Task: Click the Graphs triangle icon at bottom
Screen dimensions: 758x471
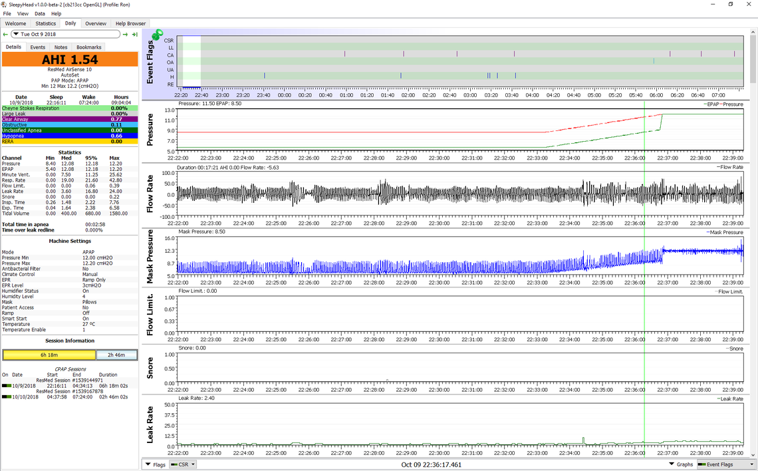Action: tap(671, 464)
